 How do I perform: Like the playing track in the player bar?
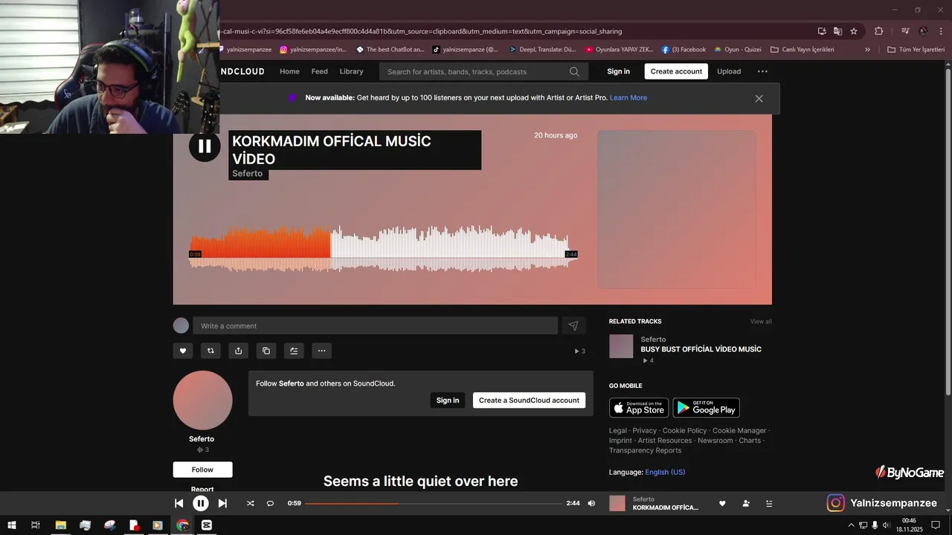coord(722,503)
